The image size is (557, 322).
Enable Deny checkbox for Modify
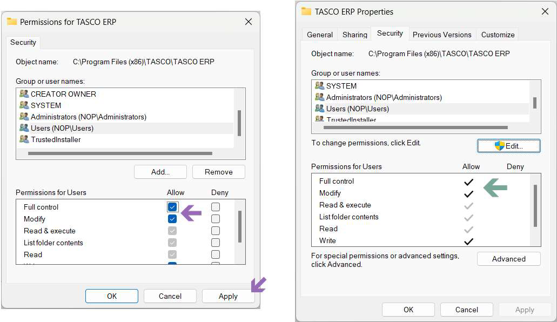pyautogui.click(x=216, y=219)
